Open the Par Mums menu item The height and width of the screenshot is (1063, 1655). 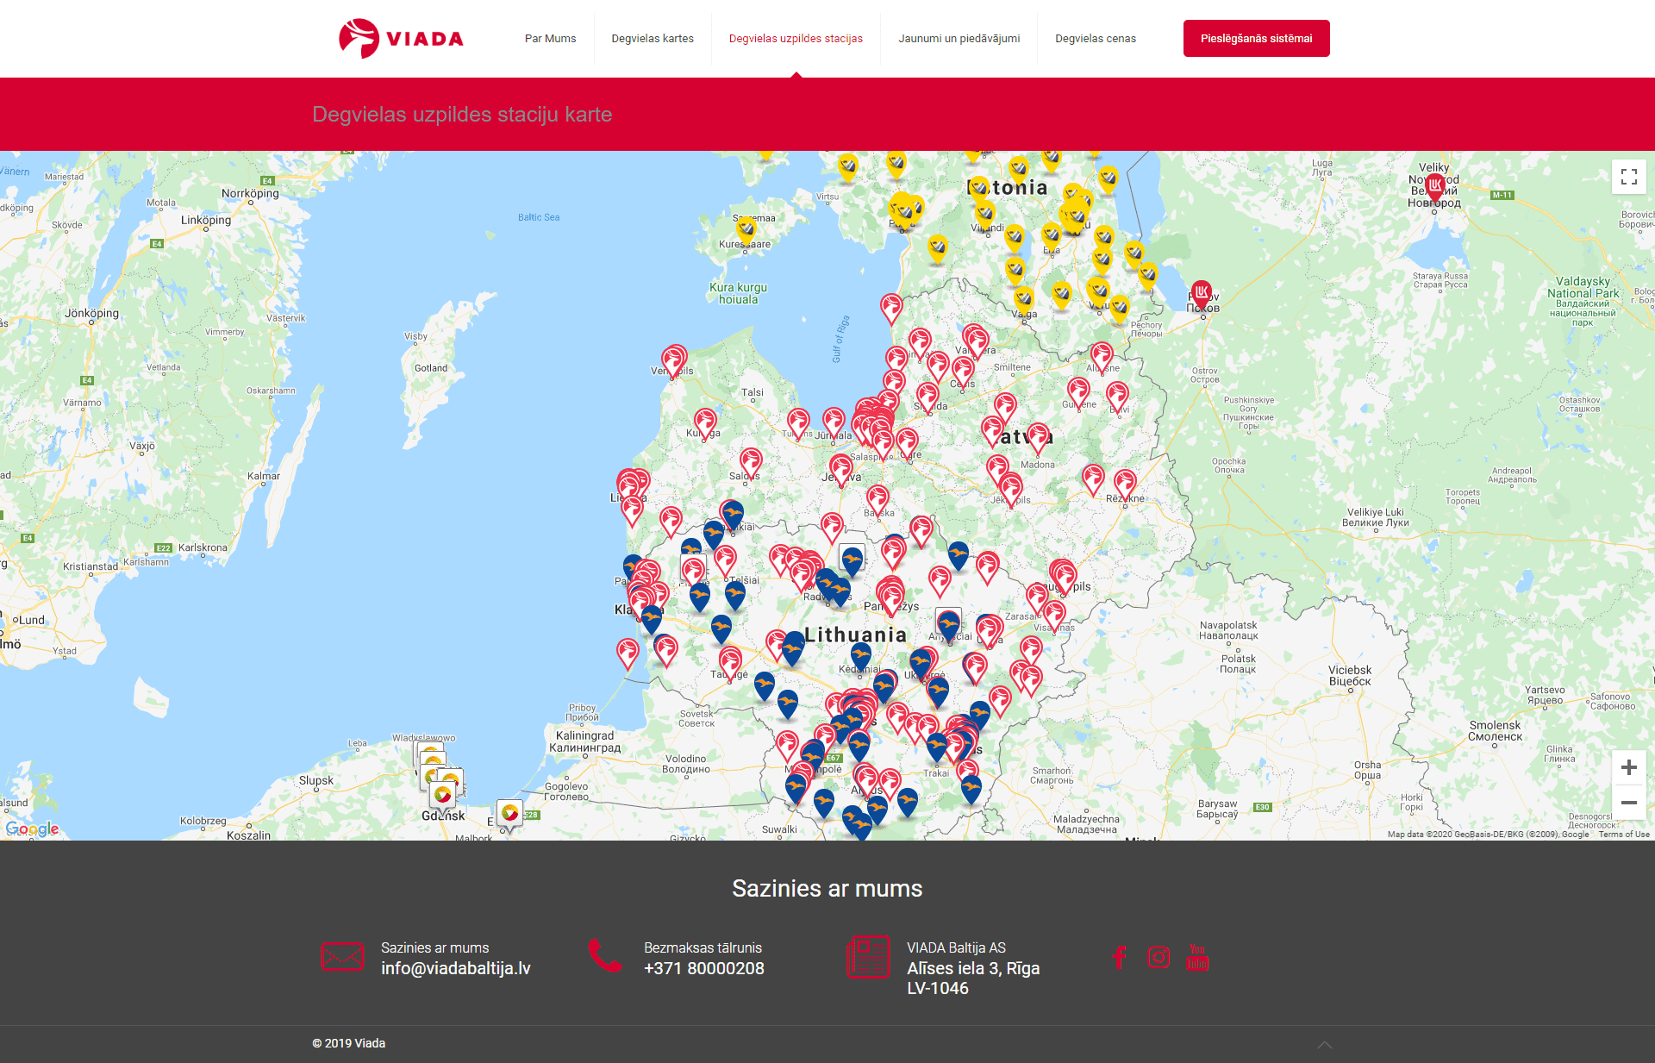[x=550, y=39]
